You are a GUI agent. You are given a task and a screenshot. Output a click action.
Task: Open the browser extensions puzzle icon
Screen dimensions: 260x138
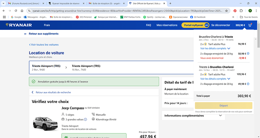coord(241,11)
